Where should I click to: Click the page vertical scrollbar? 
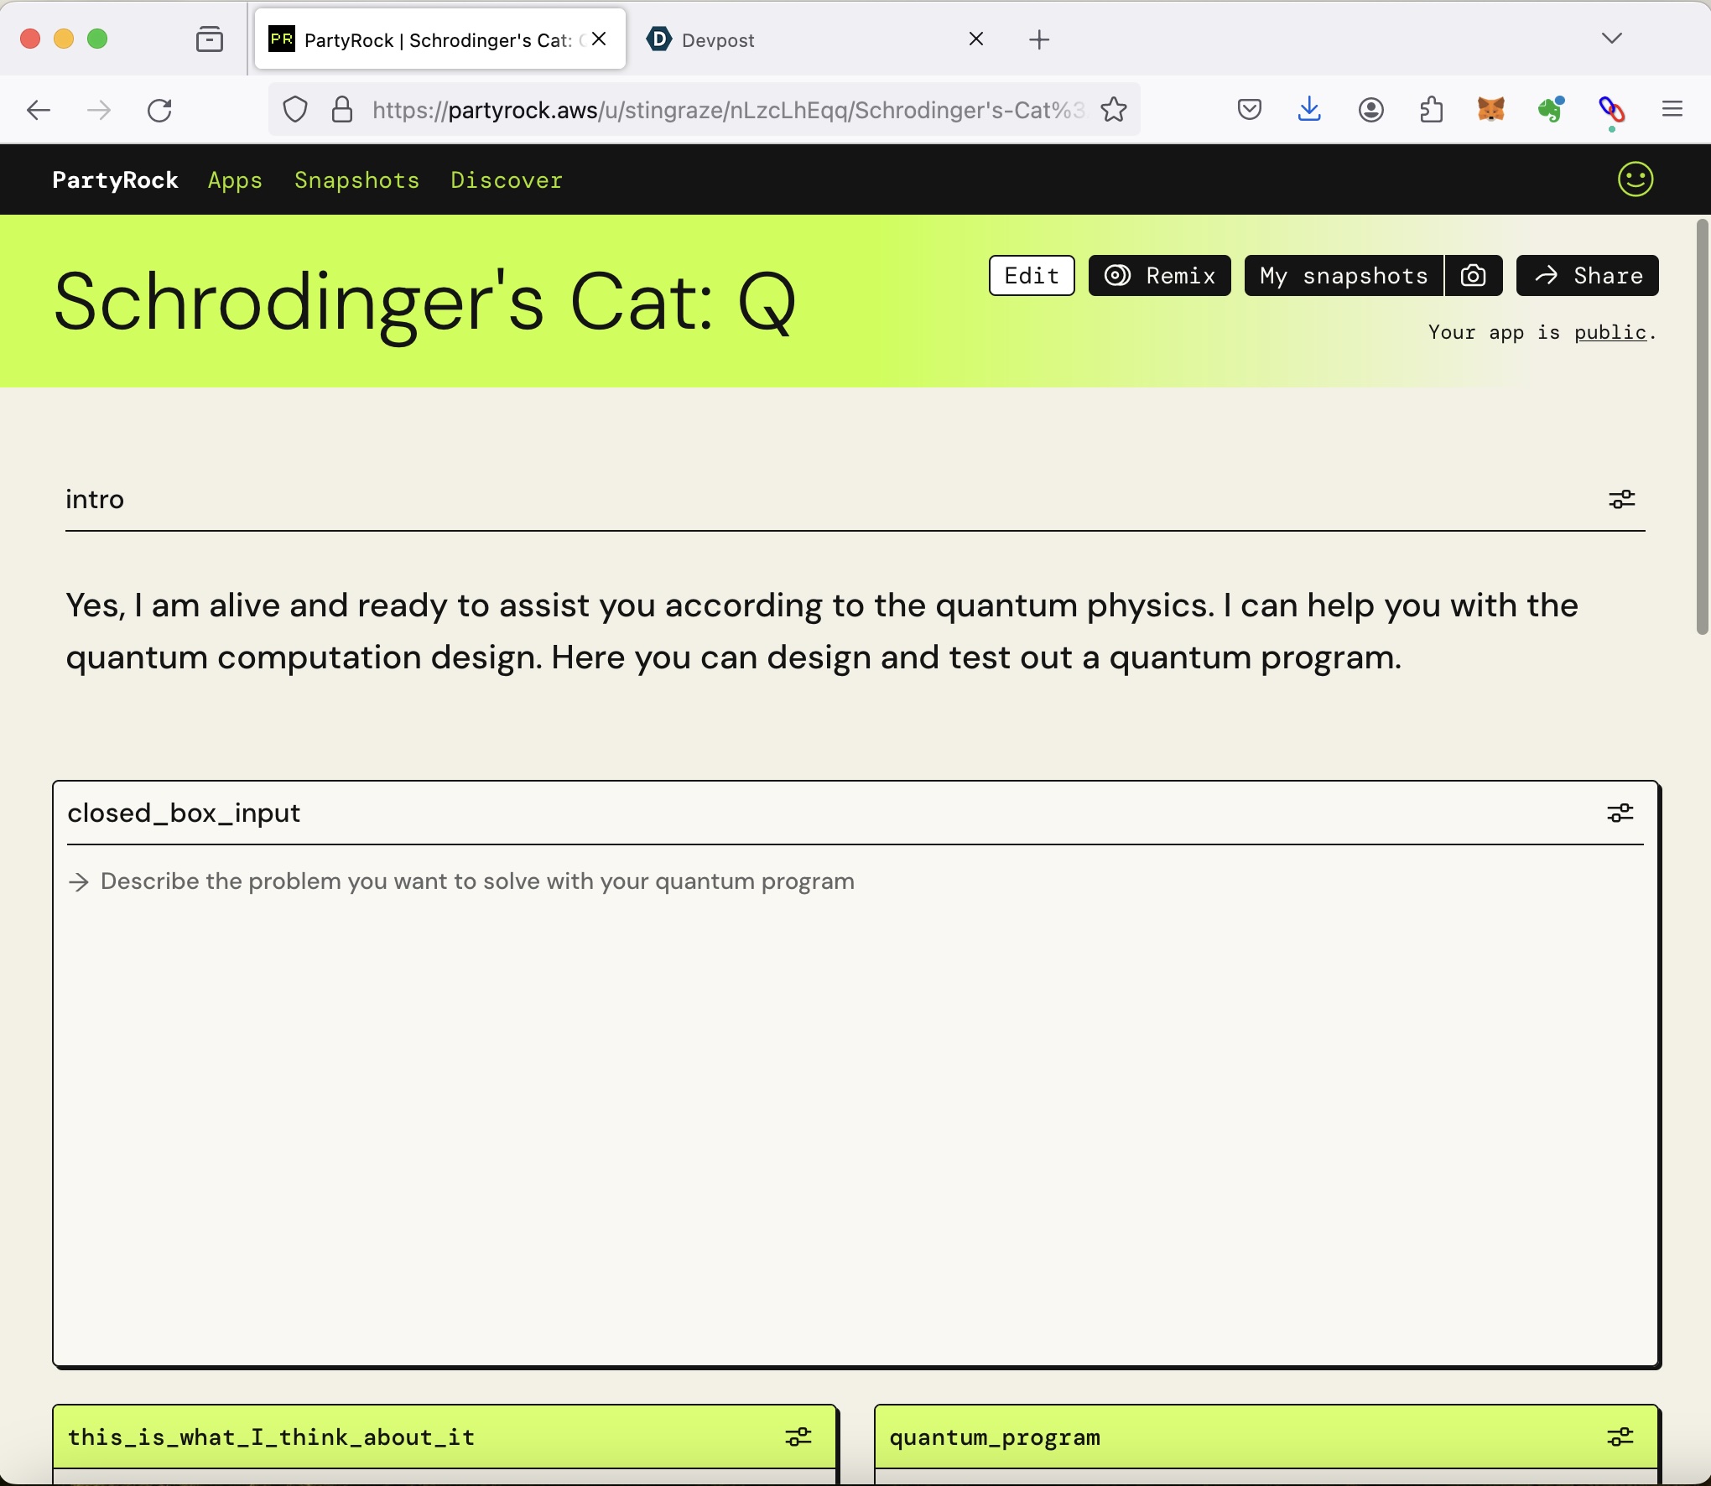(x=1702, y=428)
